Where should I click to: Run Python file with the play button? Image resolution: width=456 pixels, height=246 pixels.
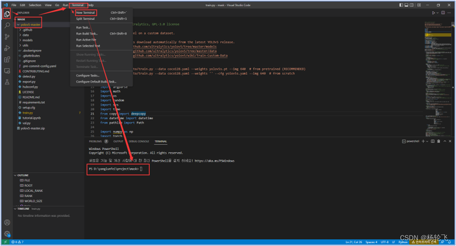coord(433,13)
